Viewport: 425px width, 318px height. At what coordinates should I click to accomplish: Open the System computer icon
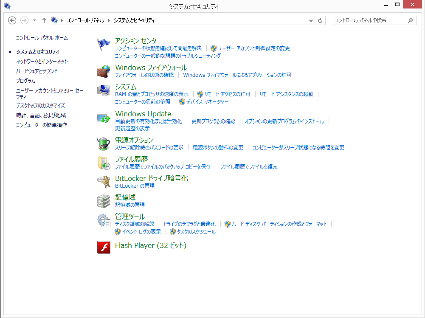(104, 90)
